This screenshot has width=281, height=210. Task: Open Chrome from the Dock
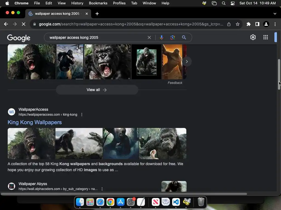point(110,202)
